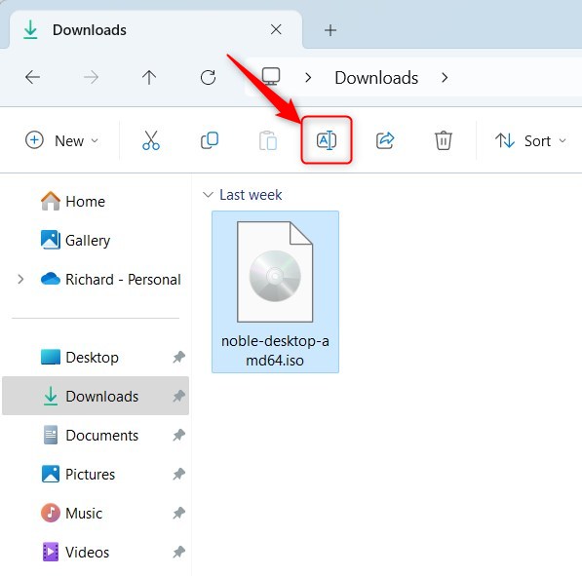Cut the selected file with scissors icon
This screenshot has width=582, height=576.
151,140
